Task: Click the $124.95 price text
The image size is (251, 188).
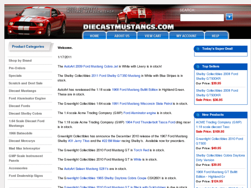Action: pyautogui.click(x=217, y=181)
